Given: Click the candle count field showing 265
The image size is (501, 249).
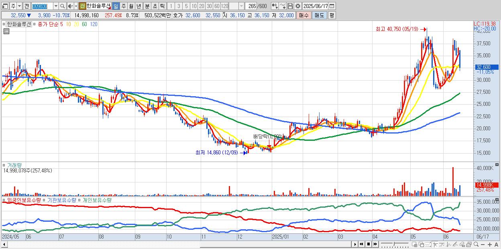Looking at the screenshot, I should tap(251, 6).
